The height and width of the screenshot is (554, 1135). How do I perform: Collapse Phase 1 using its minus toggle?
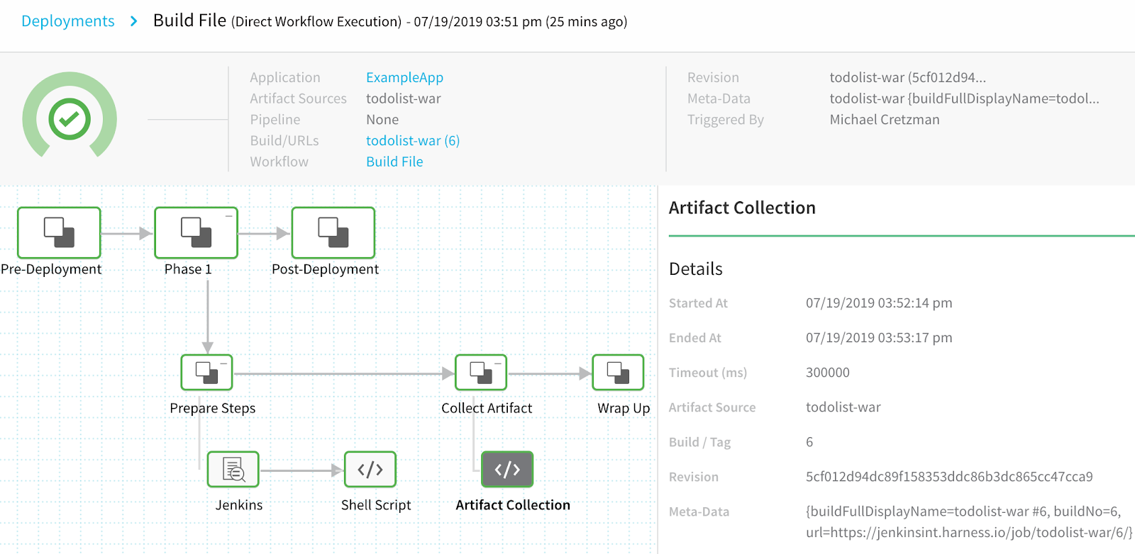(x=229, y=216)
